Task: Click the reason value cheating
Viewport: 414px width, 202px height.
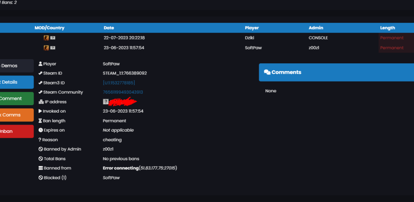Action: coord(112,139)
